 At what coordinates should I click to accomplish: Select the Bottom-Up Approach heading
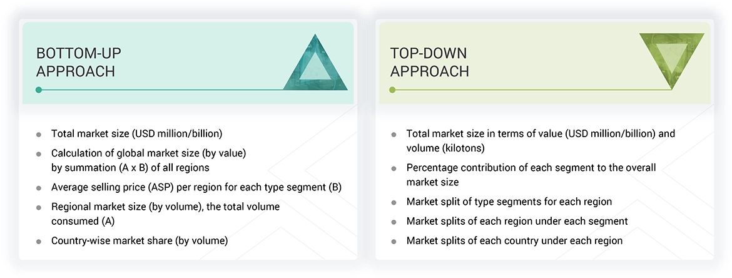tap(76, 62)
